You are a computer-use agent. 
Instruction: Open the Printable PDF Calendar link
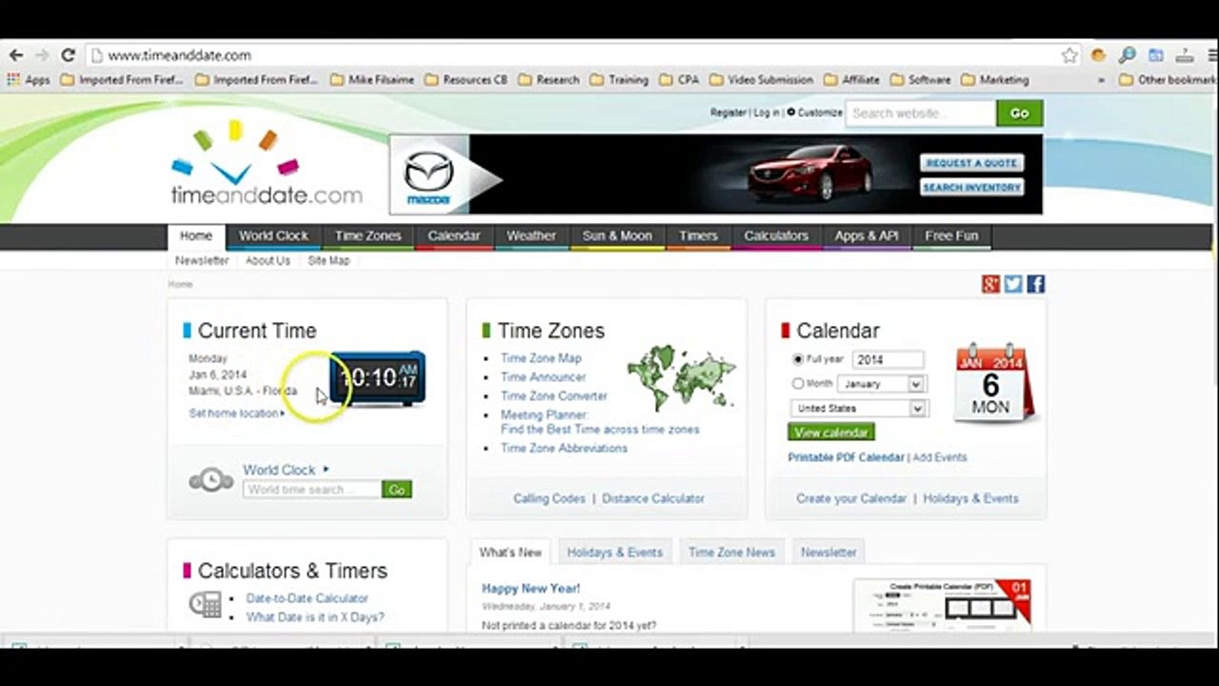click(846, 457)
